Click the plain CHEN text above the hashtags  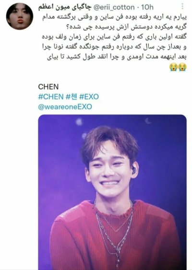coord(48,87)
